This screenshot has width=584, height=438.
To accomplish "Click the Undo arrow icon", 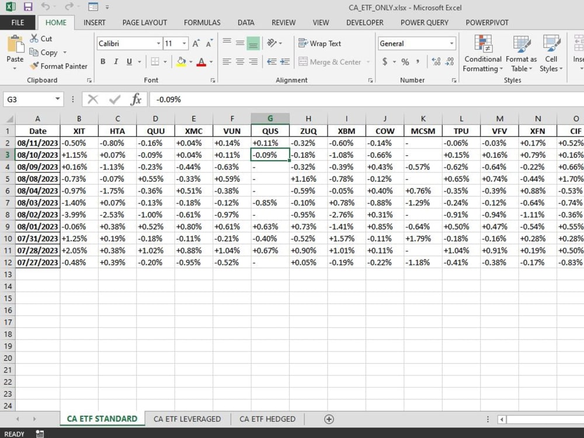I will tap(46, 6).
